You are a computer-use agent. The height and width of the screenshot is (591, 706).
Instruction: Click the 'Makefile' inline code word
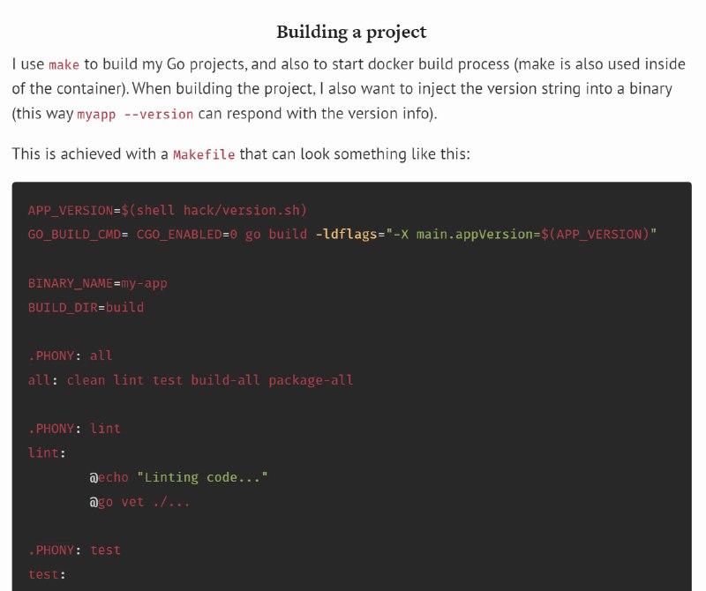pos(204,155)
